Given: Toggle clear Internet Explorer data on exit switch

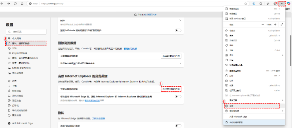Looking at the screenshot, I should coord(178,96).
